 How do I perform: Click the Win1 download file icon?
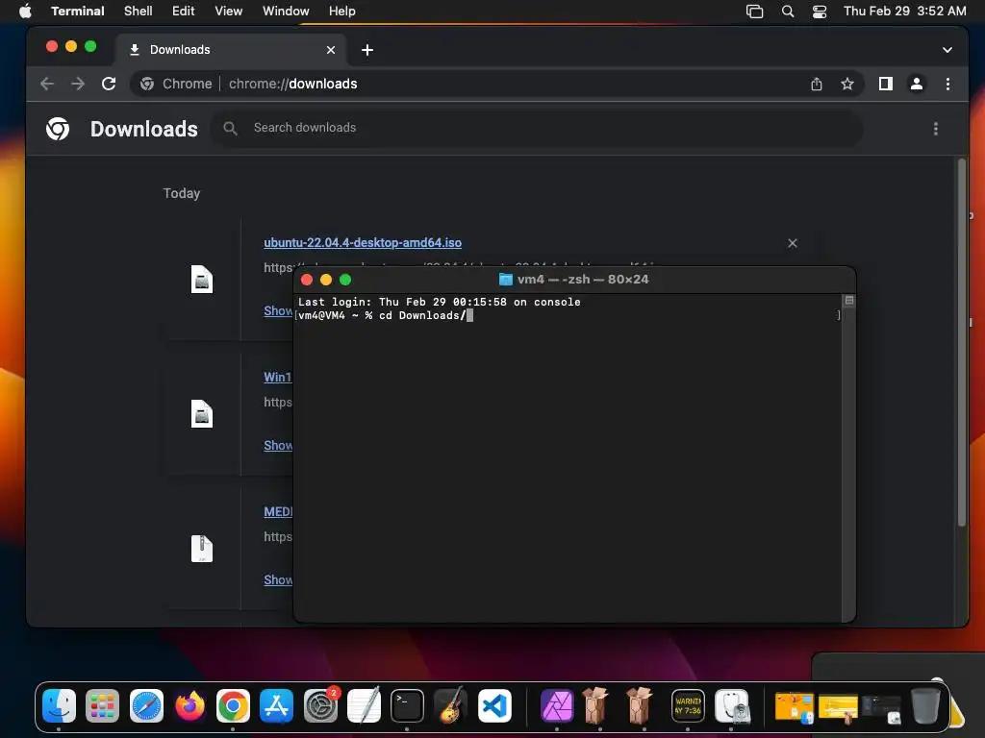202,414
